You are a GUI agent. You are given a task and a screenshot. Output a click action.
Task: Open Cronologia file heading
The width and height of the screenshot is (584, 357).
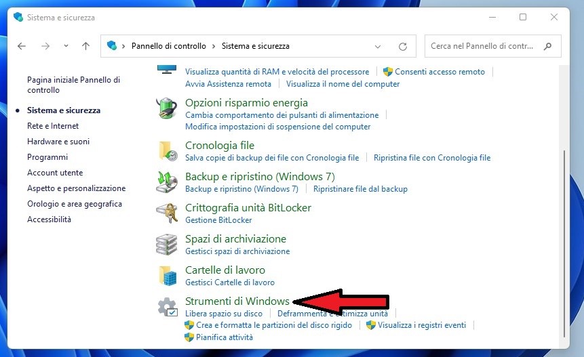point(220,146)
